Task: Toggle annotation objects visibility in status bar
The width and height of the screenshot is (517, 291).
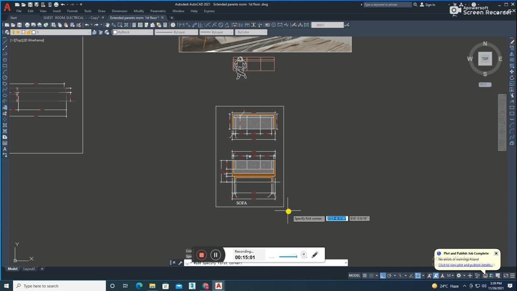Action: (x=429, y=276)
